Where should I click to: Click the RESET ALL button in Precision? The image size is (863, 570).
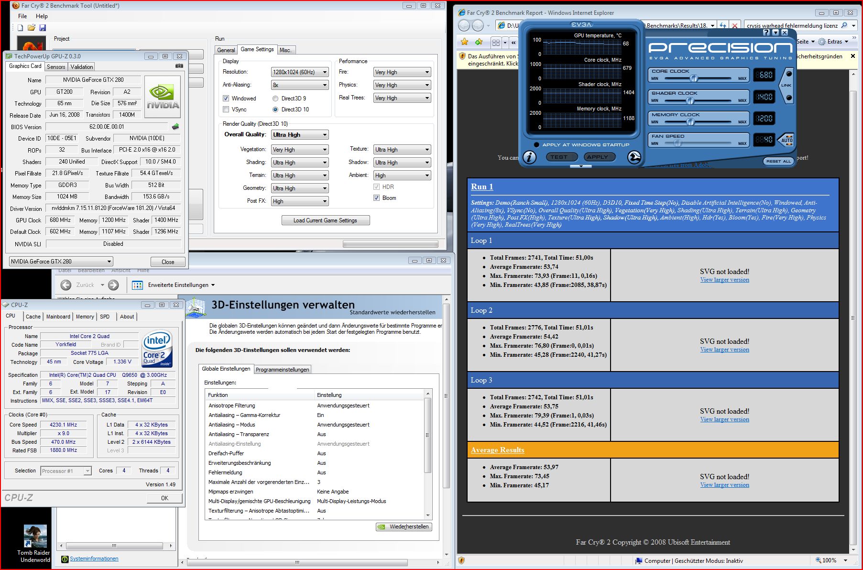tap(778, 161)
